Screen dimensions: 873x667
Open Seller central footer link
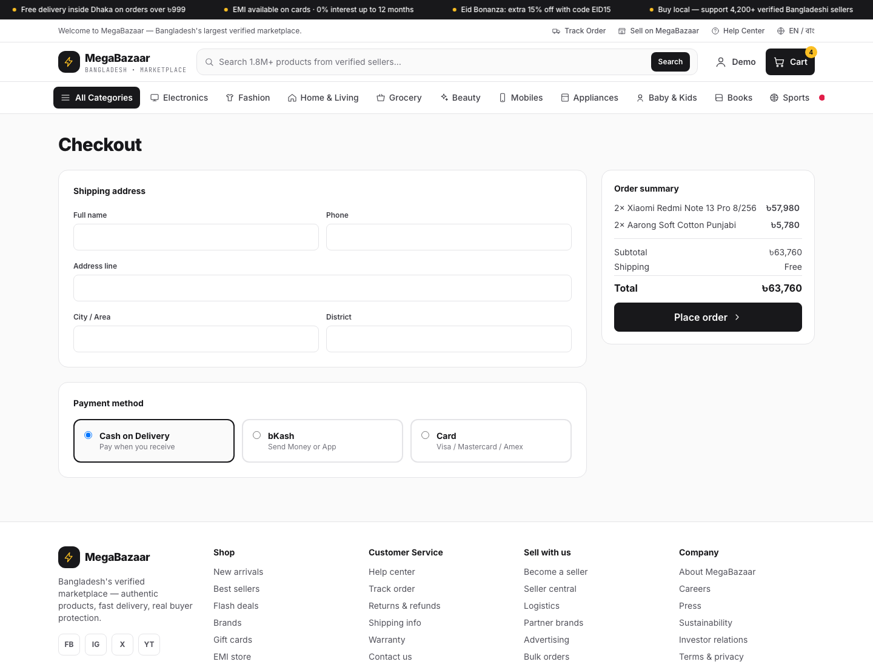550,589
